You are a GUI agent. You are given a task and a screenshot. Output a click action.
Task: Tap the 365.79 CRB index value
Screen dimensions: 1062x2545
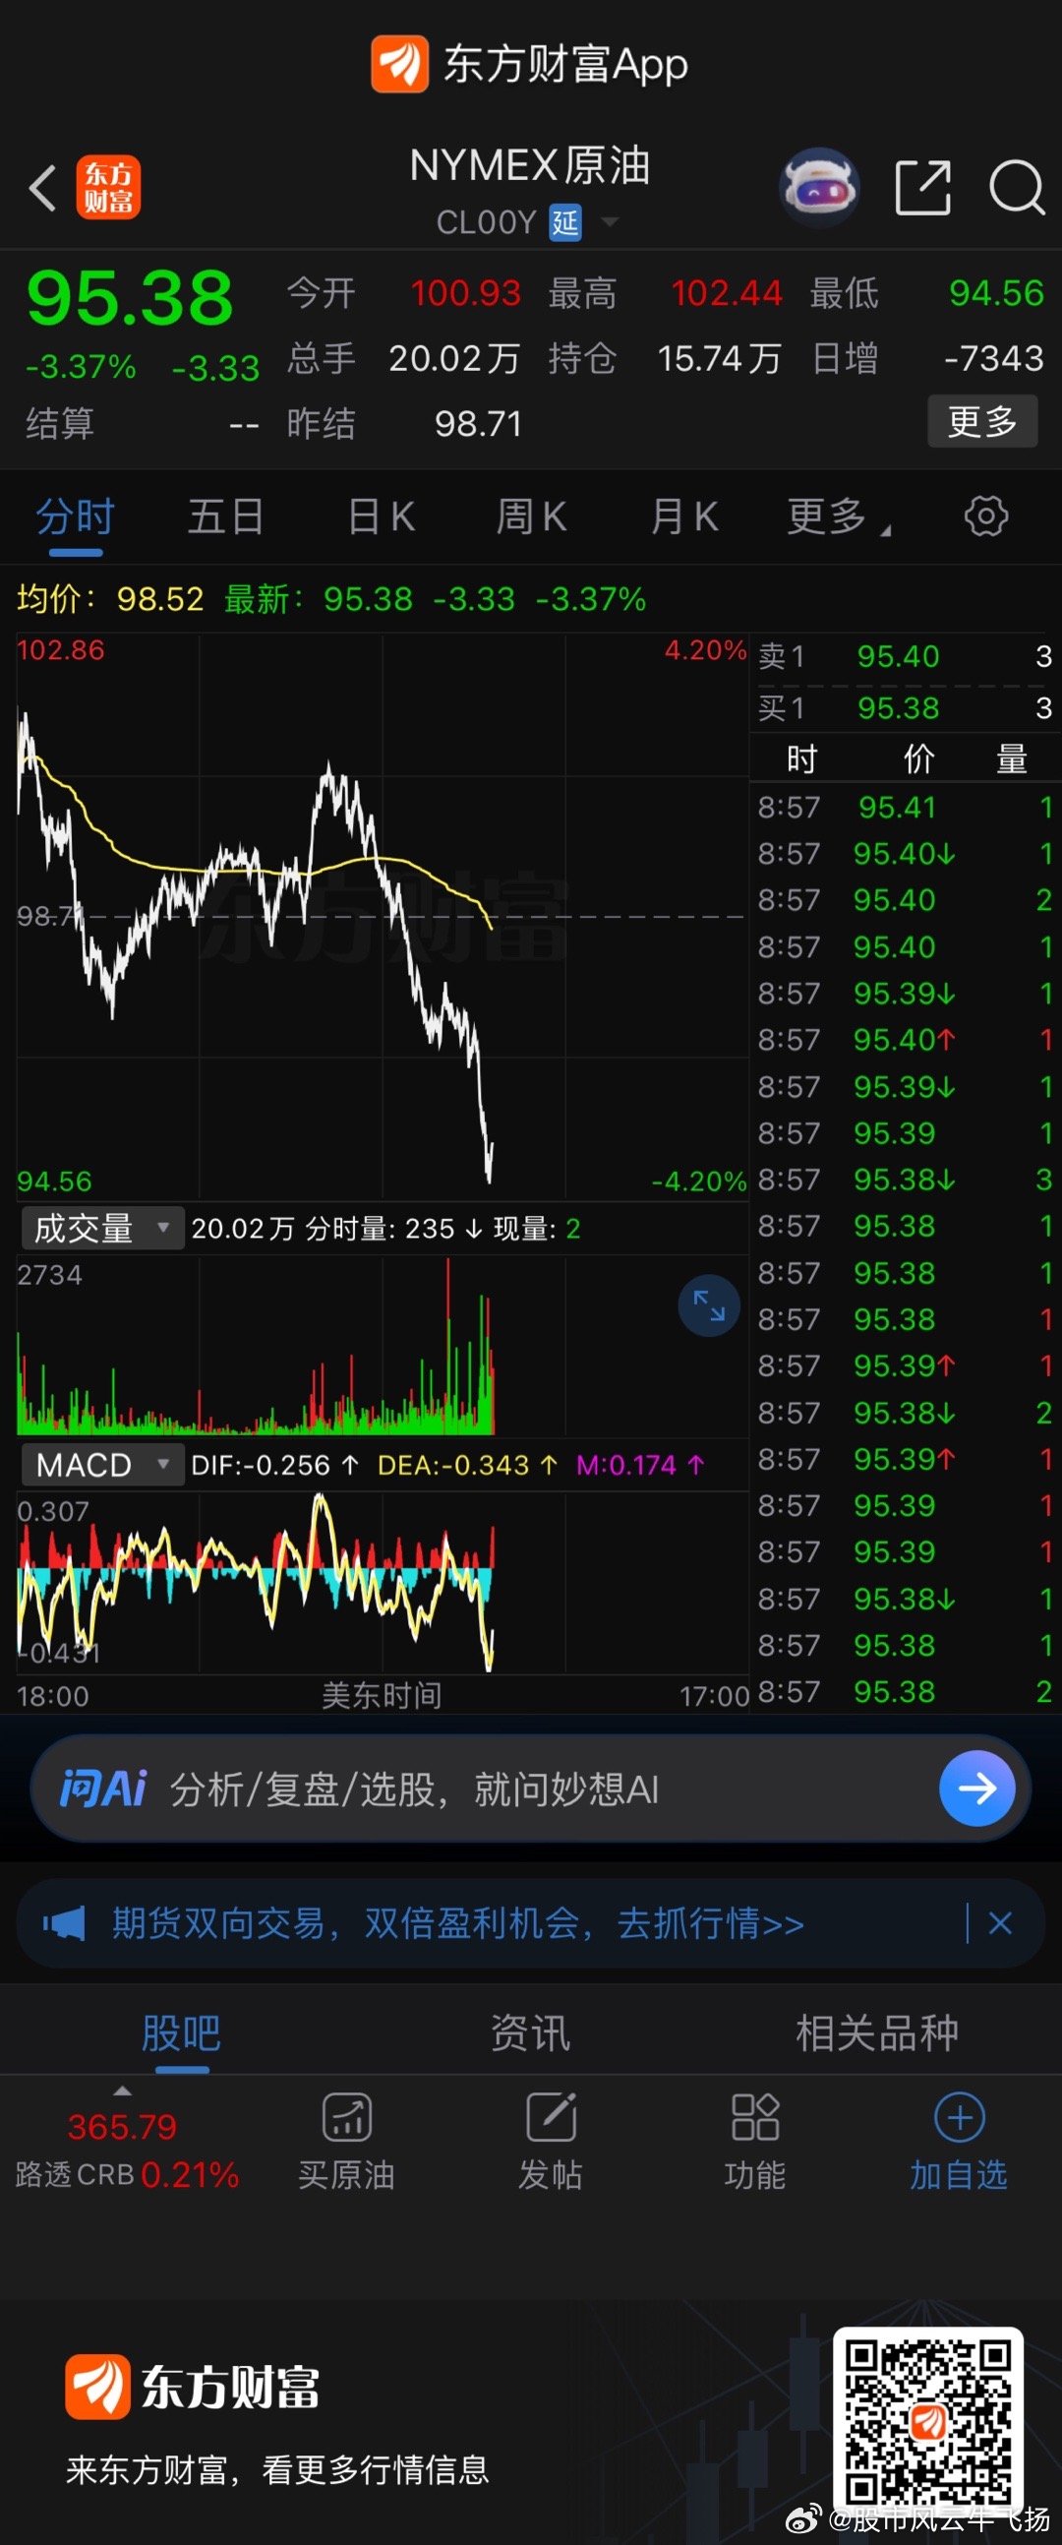[123, 2126]
